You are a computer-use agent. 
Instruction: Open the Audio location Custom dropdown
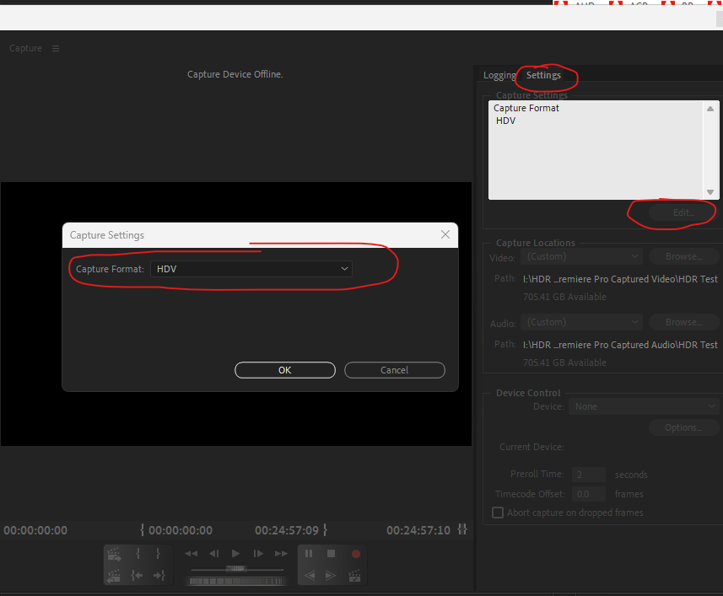(x=581, y=322)
